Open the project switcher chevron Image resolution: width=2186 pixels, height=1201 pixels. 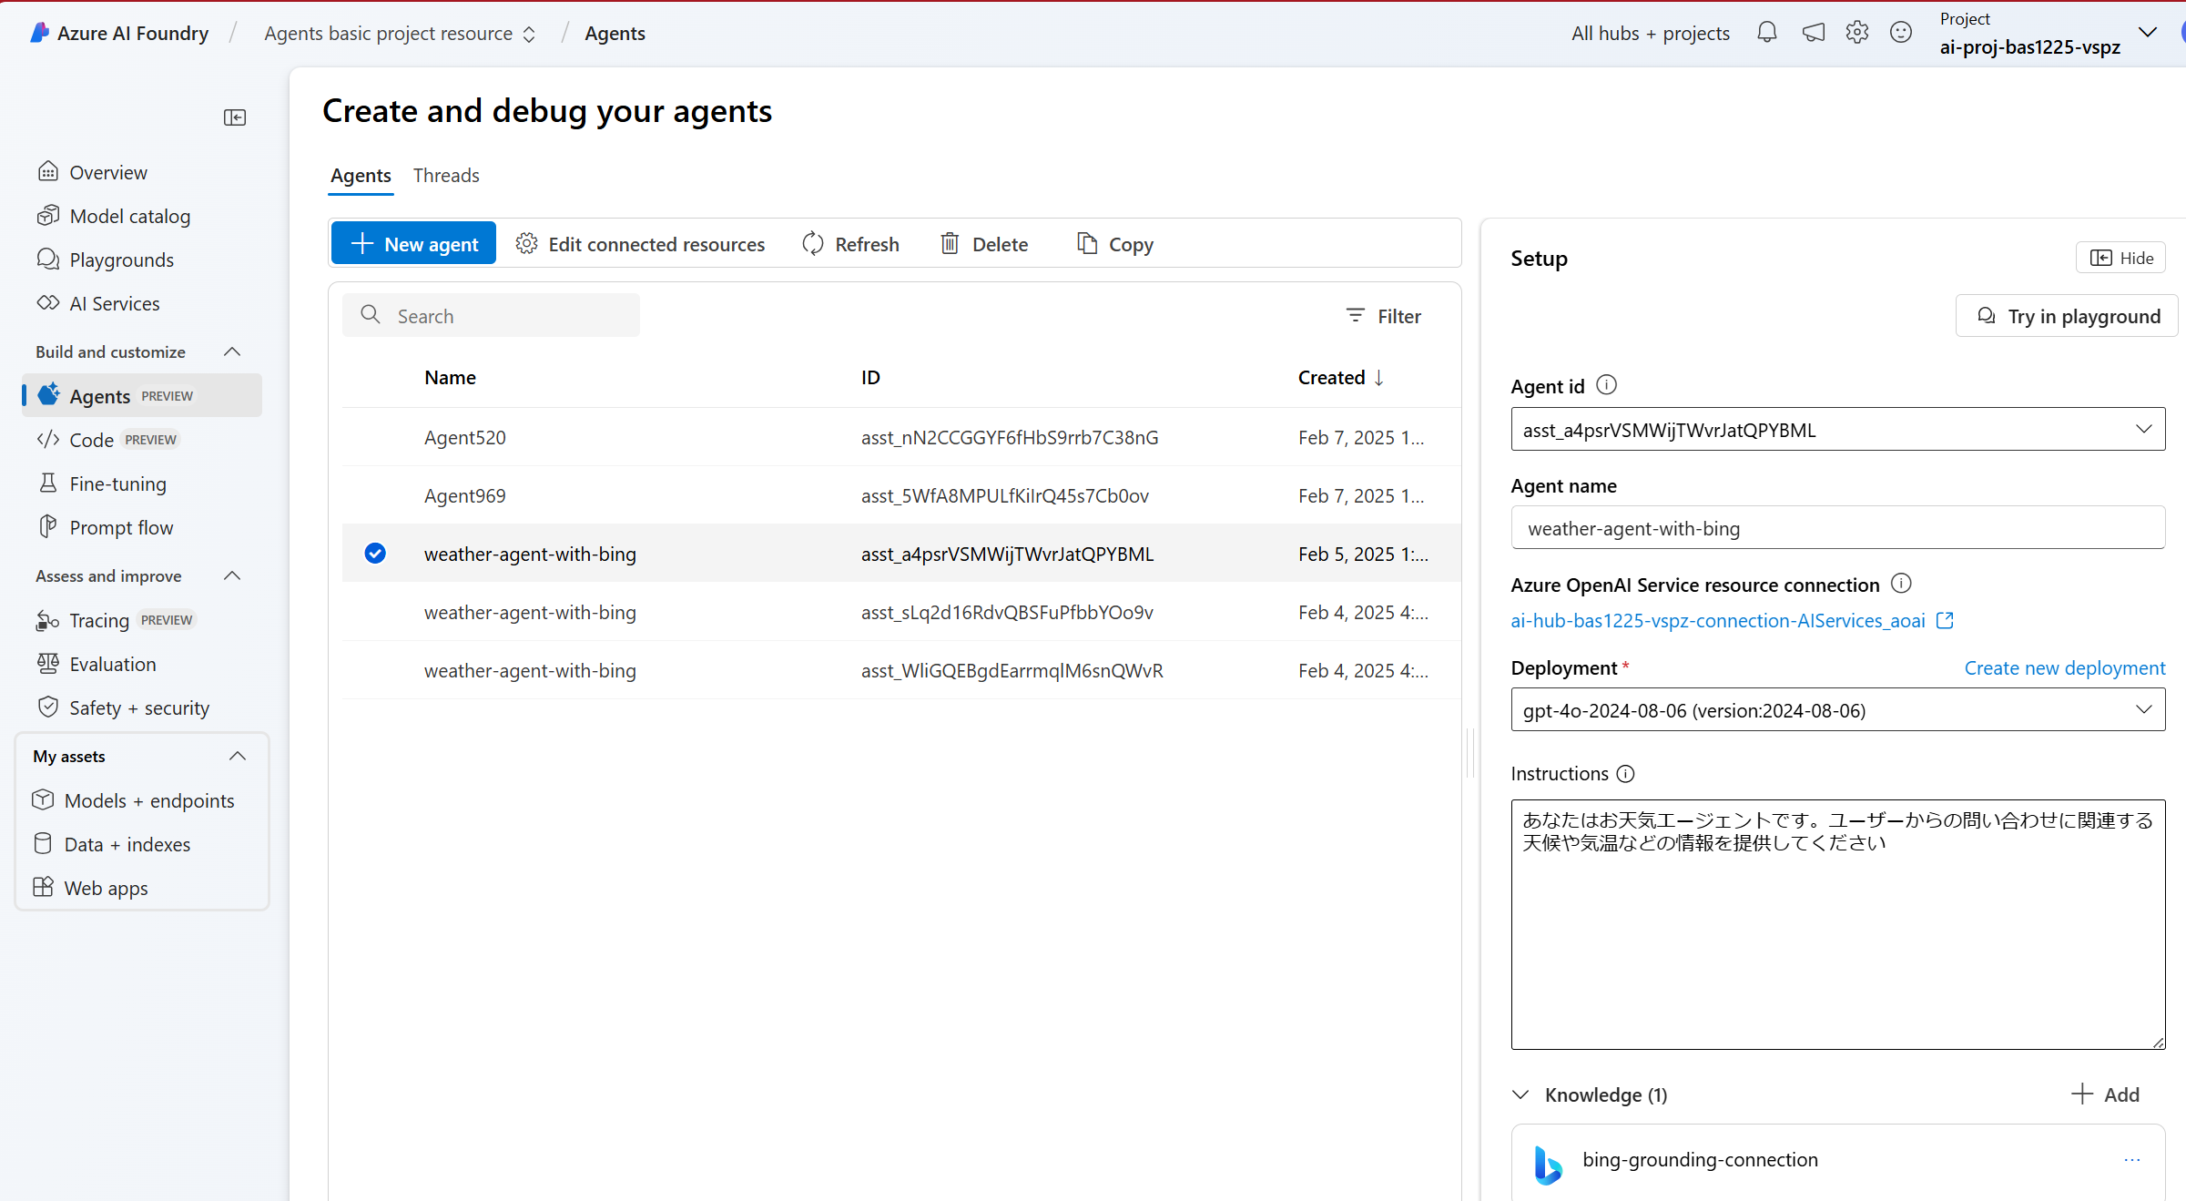point(2148,33)
